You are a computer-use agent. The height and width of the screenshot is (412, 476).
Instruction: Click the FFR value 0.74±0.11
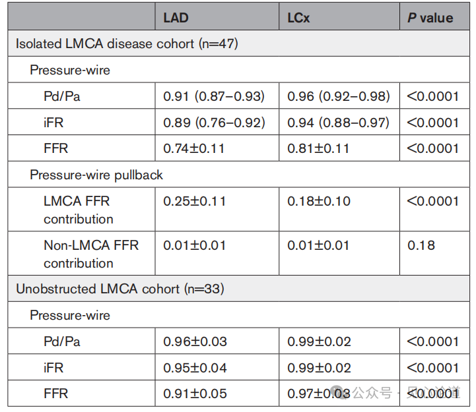click(194, 148)
